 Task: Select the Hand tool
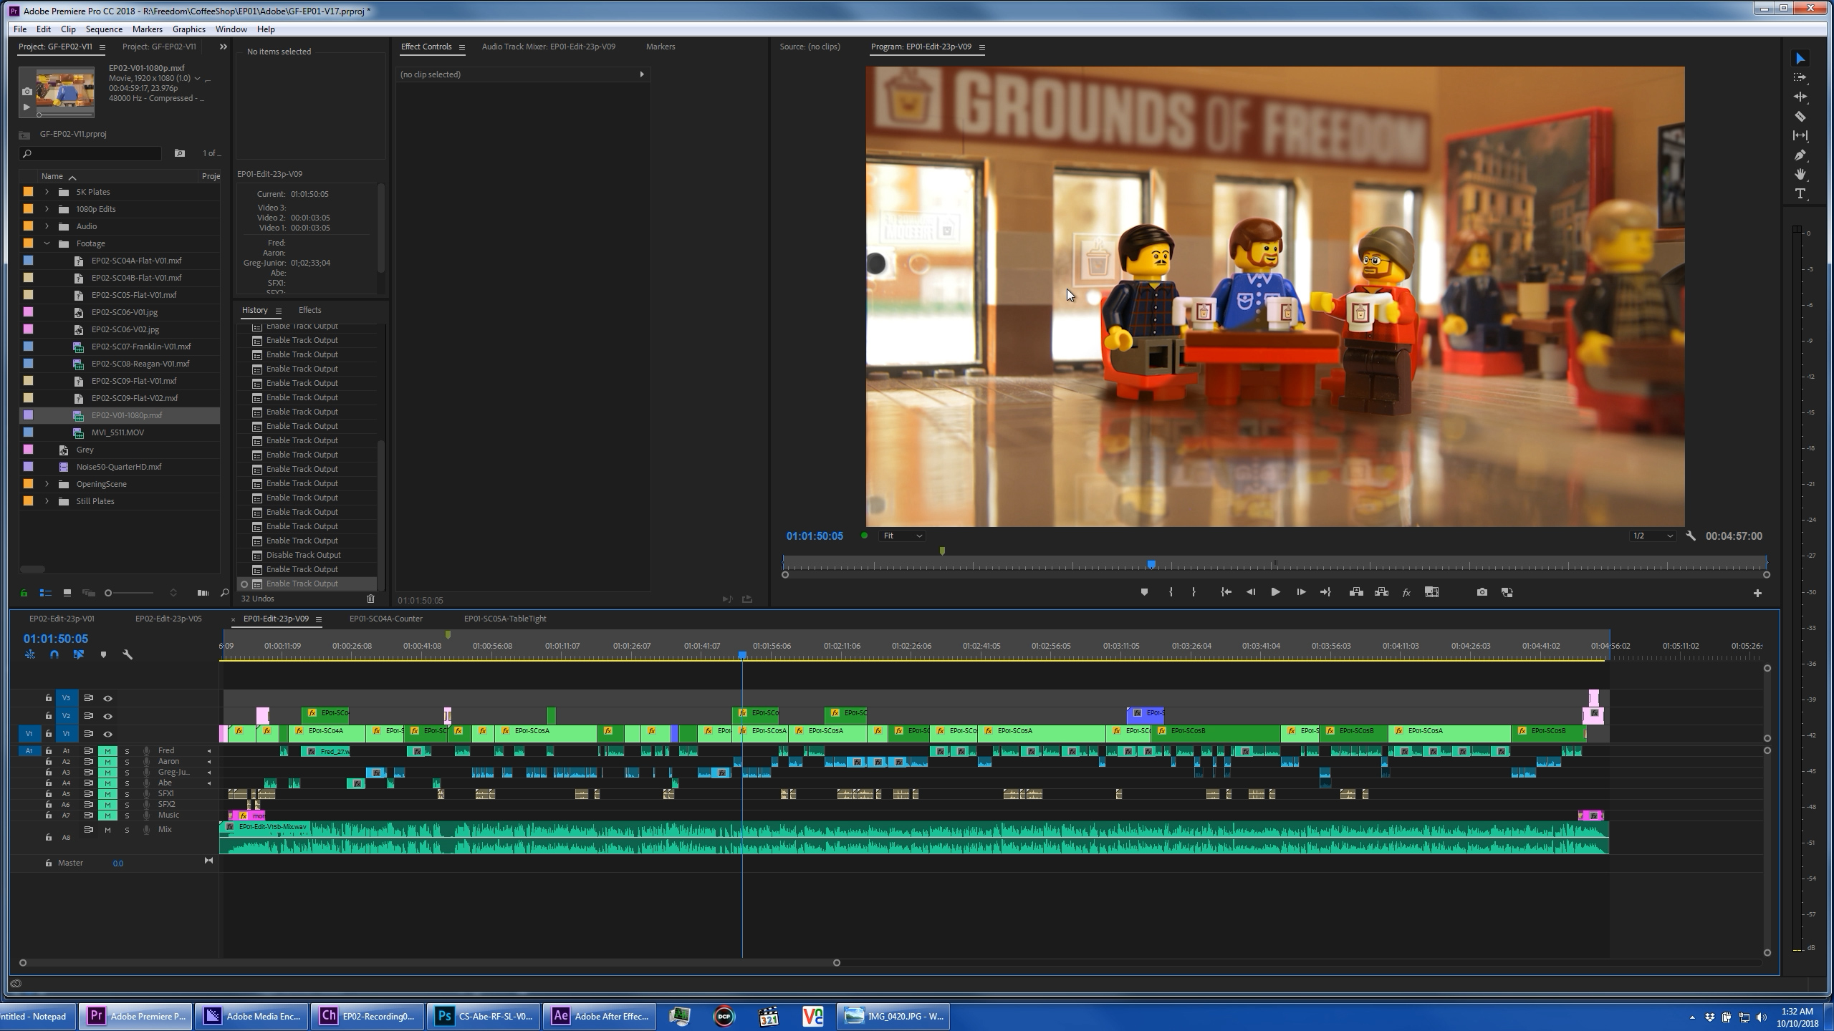pyautogui.click(x=1800, y=174)
